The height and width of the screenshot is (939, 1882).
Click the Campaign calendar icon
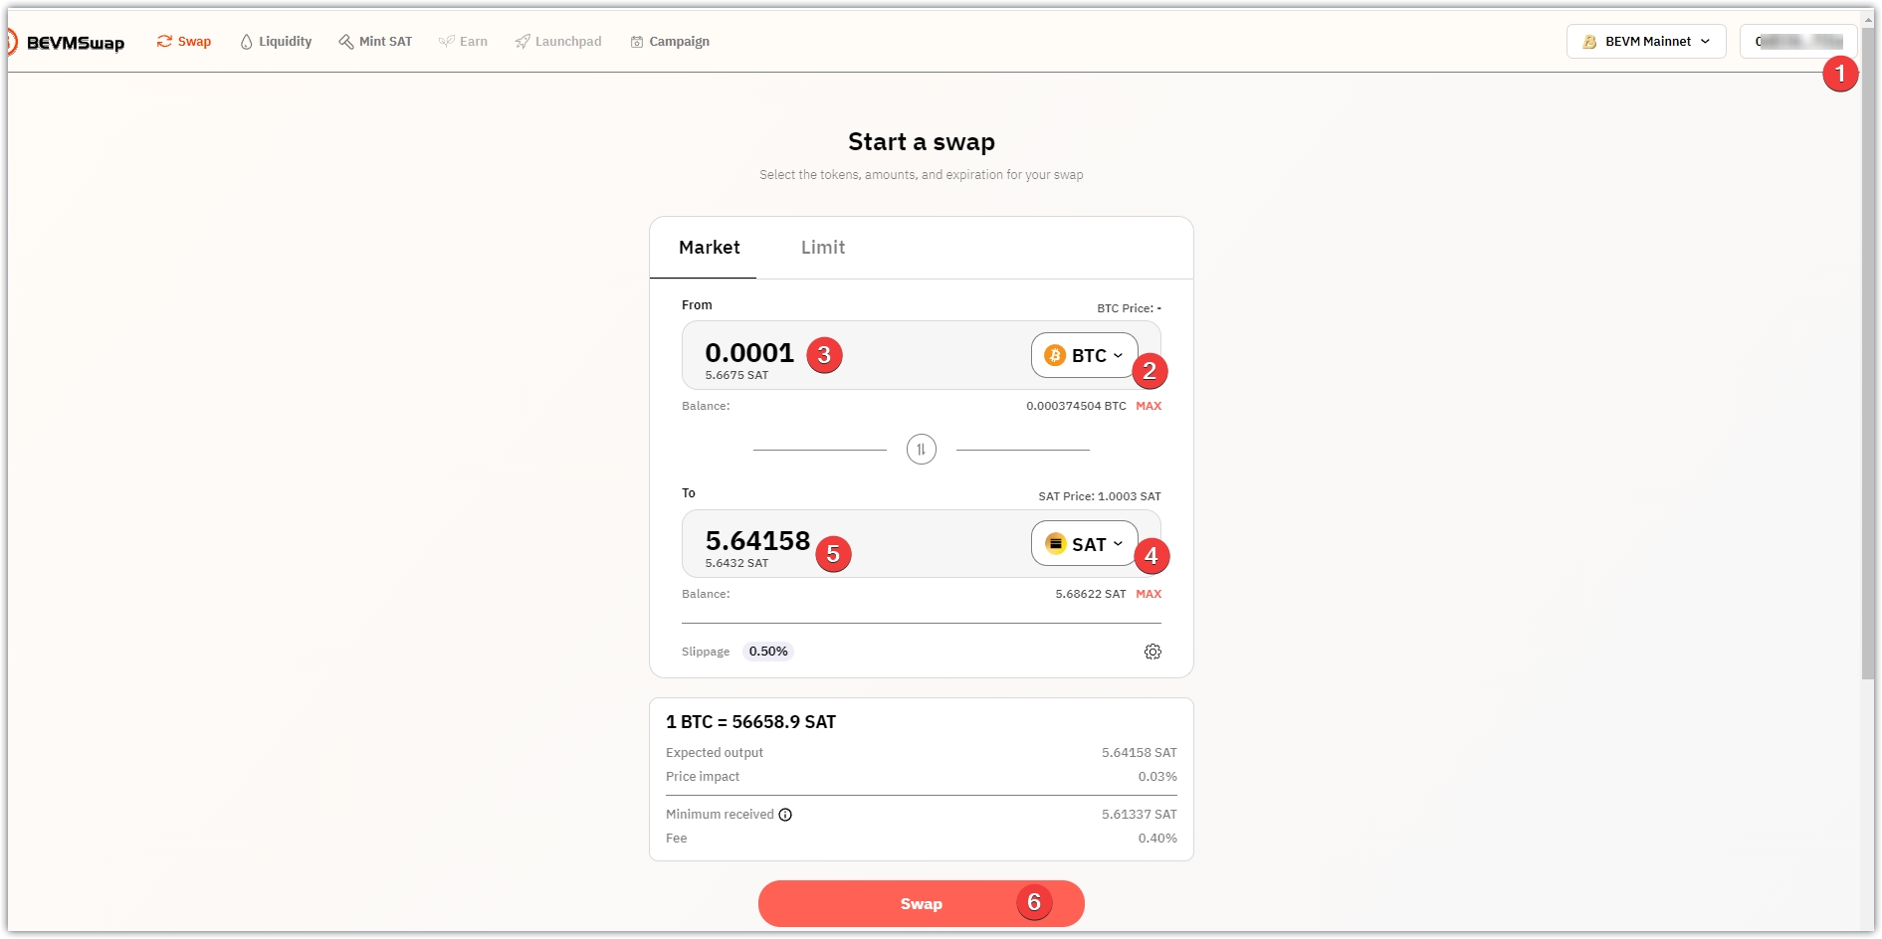[x=637, y=42]
